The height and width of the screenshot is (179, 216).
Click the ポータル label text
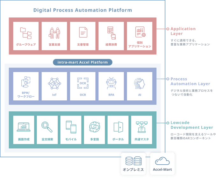[118, 139]
